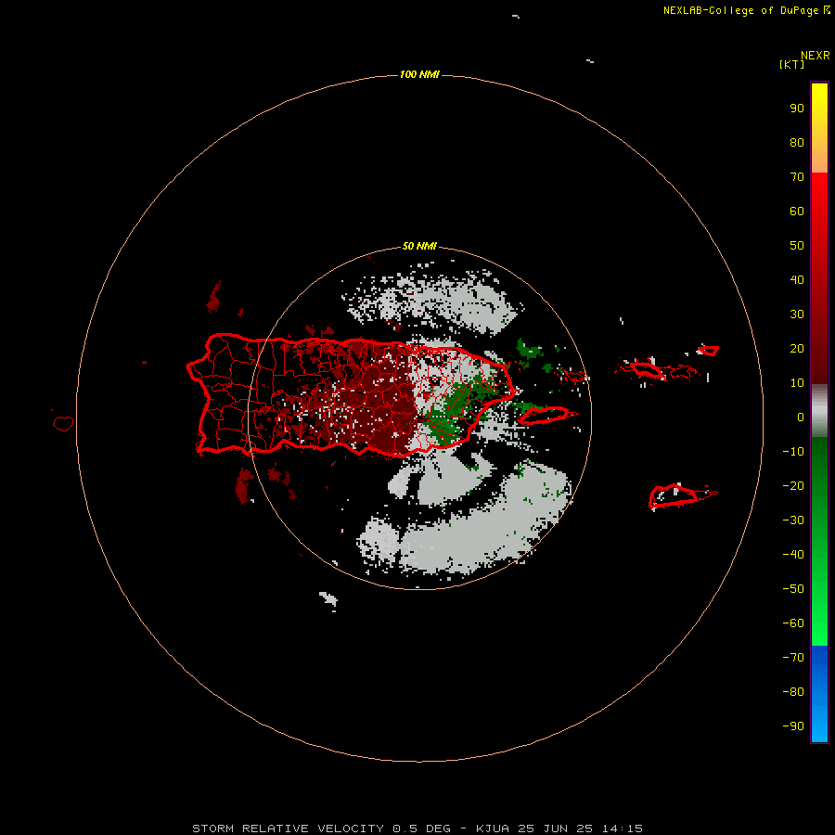This screenshot has height=835, width=835.
Task: Click the -80 value on velocity scale
Action: [x=793, y=692]
